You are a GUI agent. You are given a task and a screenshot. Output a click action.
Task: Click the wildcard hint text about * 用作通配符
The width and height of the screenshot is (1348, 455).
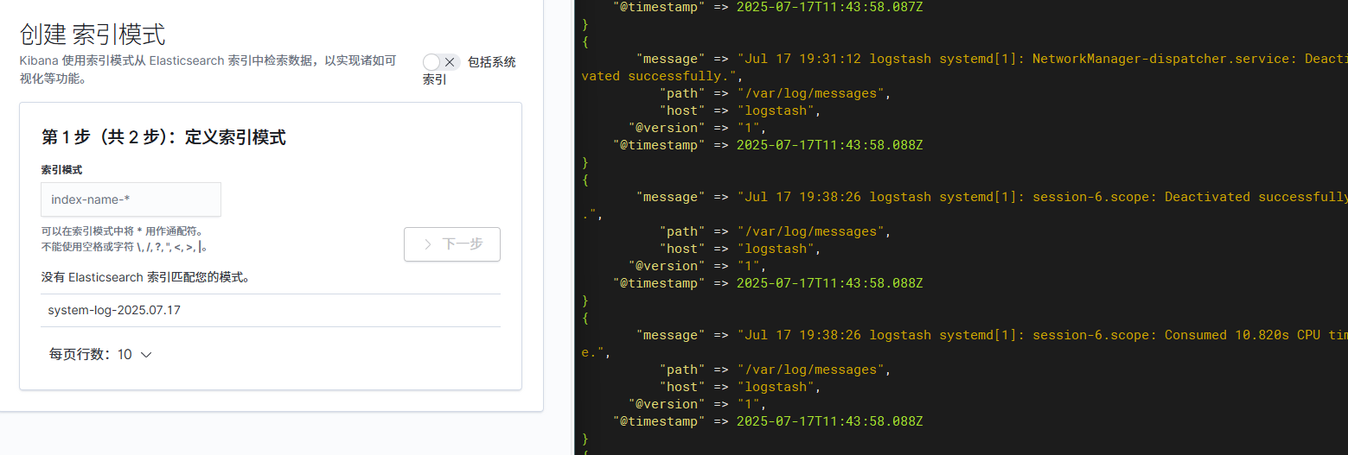pyautogui.click(x=122, y=231)
